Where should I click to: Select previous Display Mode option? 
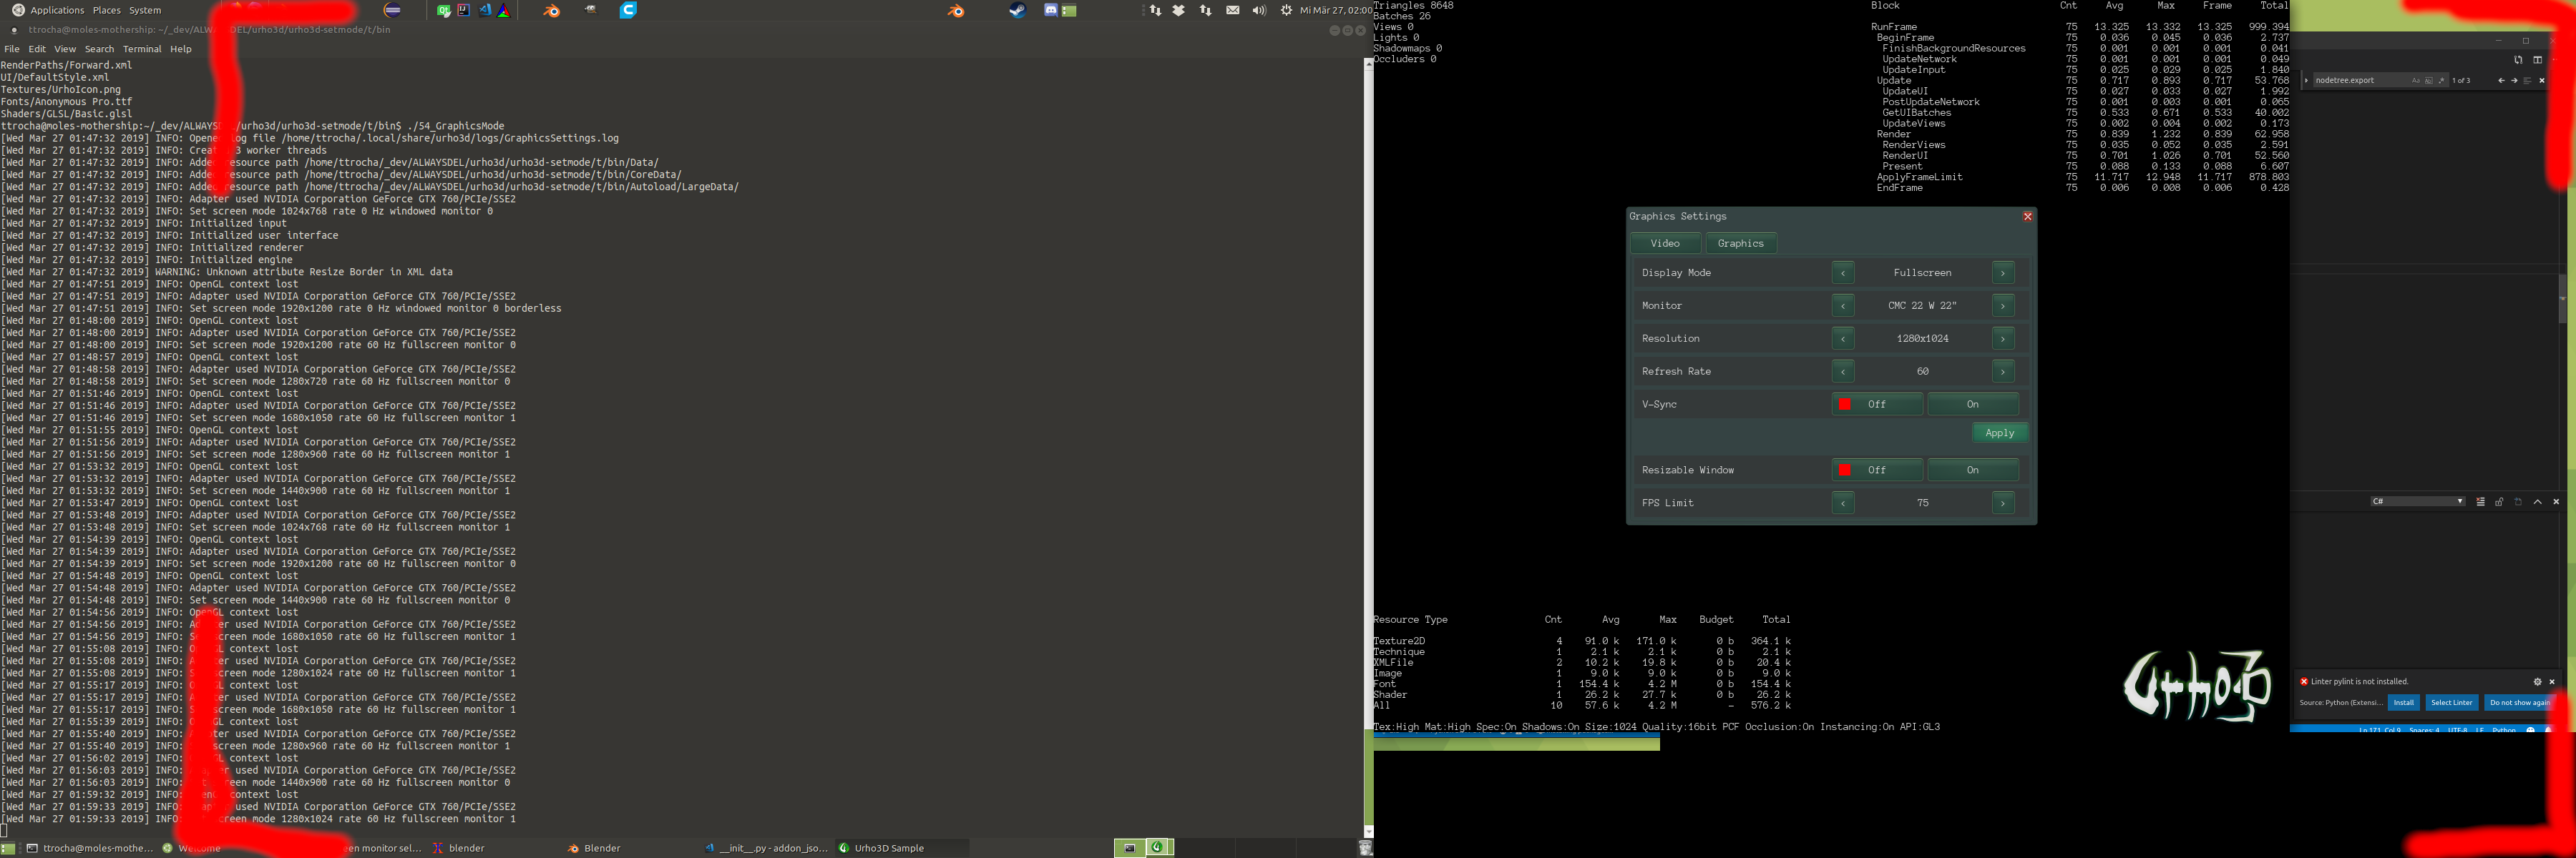pyautogui.click(x=1843, y=272)
